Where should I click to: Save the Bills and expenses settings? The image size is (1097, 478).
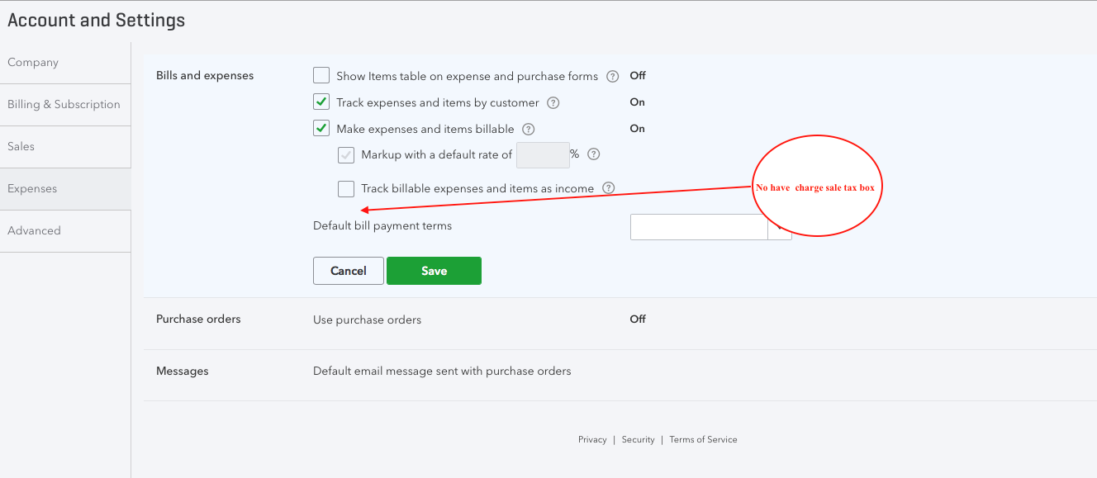click(x=434, y=270)
